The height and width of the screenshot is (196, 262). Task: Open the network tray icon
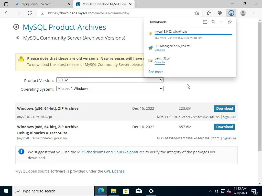coord(223,191)
